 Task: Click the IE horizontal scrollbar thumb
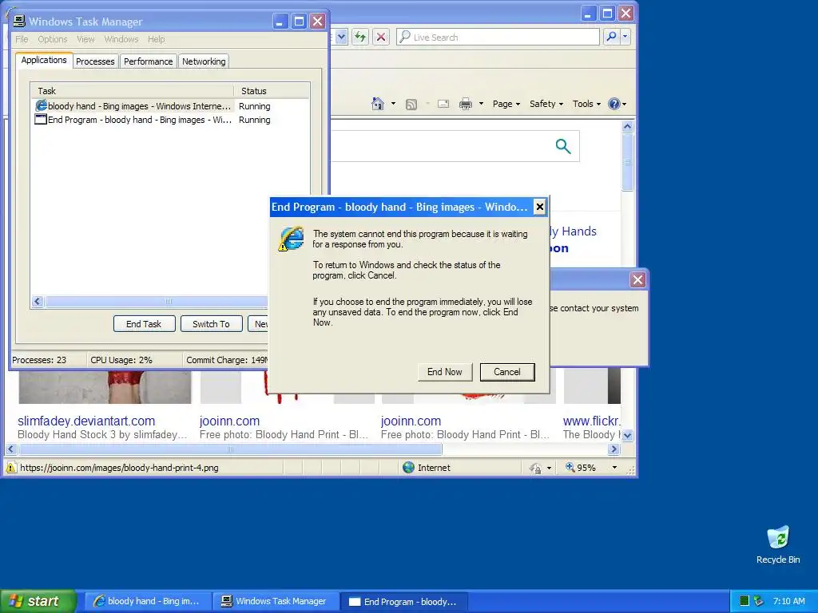coord(230,449)
